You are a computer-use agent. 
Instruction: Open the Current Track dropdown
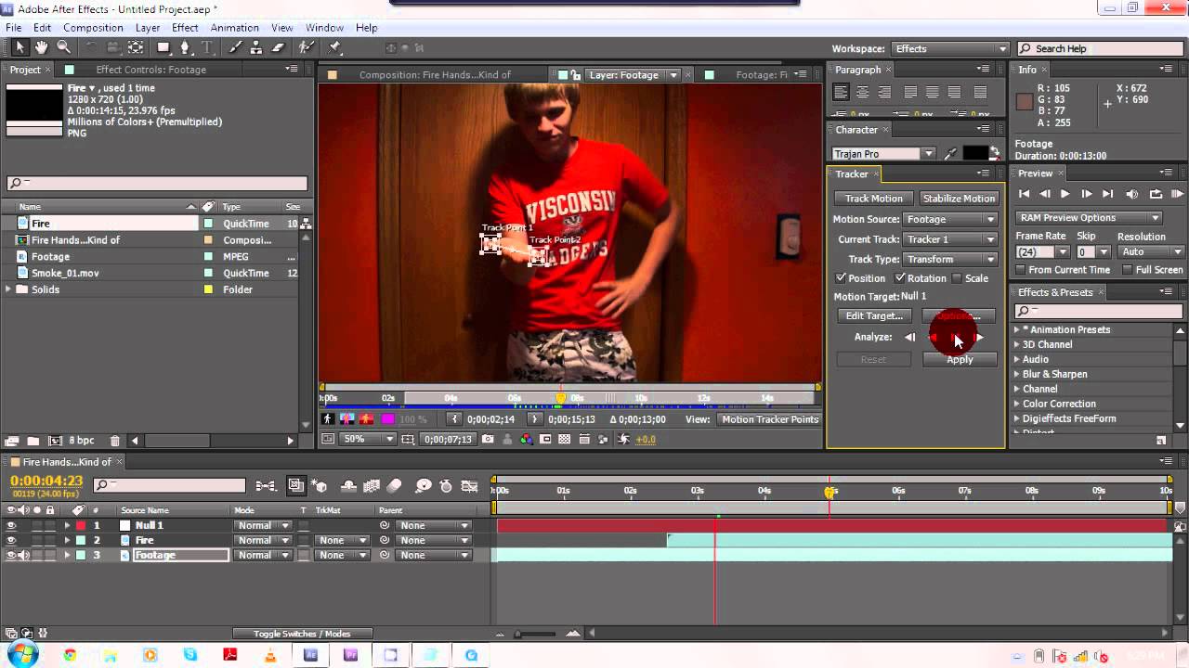tap(948, 239)
